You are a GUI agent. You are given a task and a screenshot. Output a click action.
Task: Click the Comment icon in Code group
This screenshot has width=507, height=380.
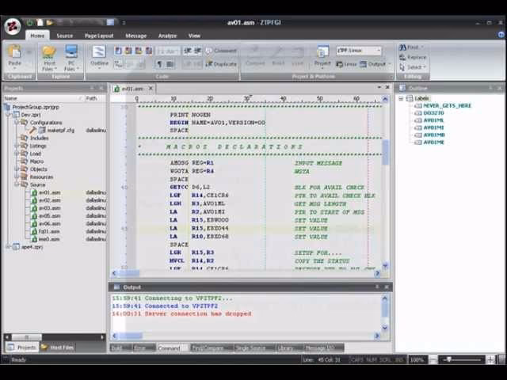point(209,51)
